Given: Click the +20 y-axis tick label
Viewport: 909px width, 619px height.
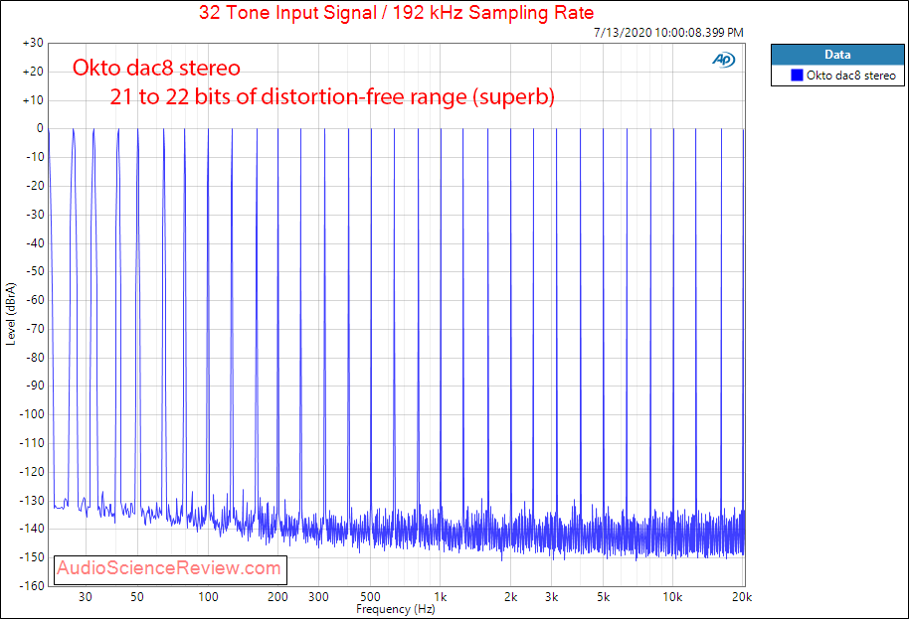Looking at the screenshot, I should (33, 72).
